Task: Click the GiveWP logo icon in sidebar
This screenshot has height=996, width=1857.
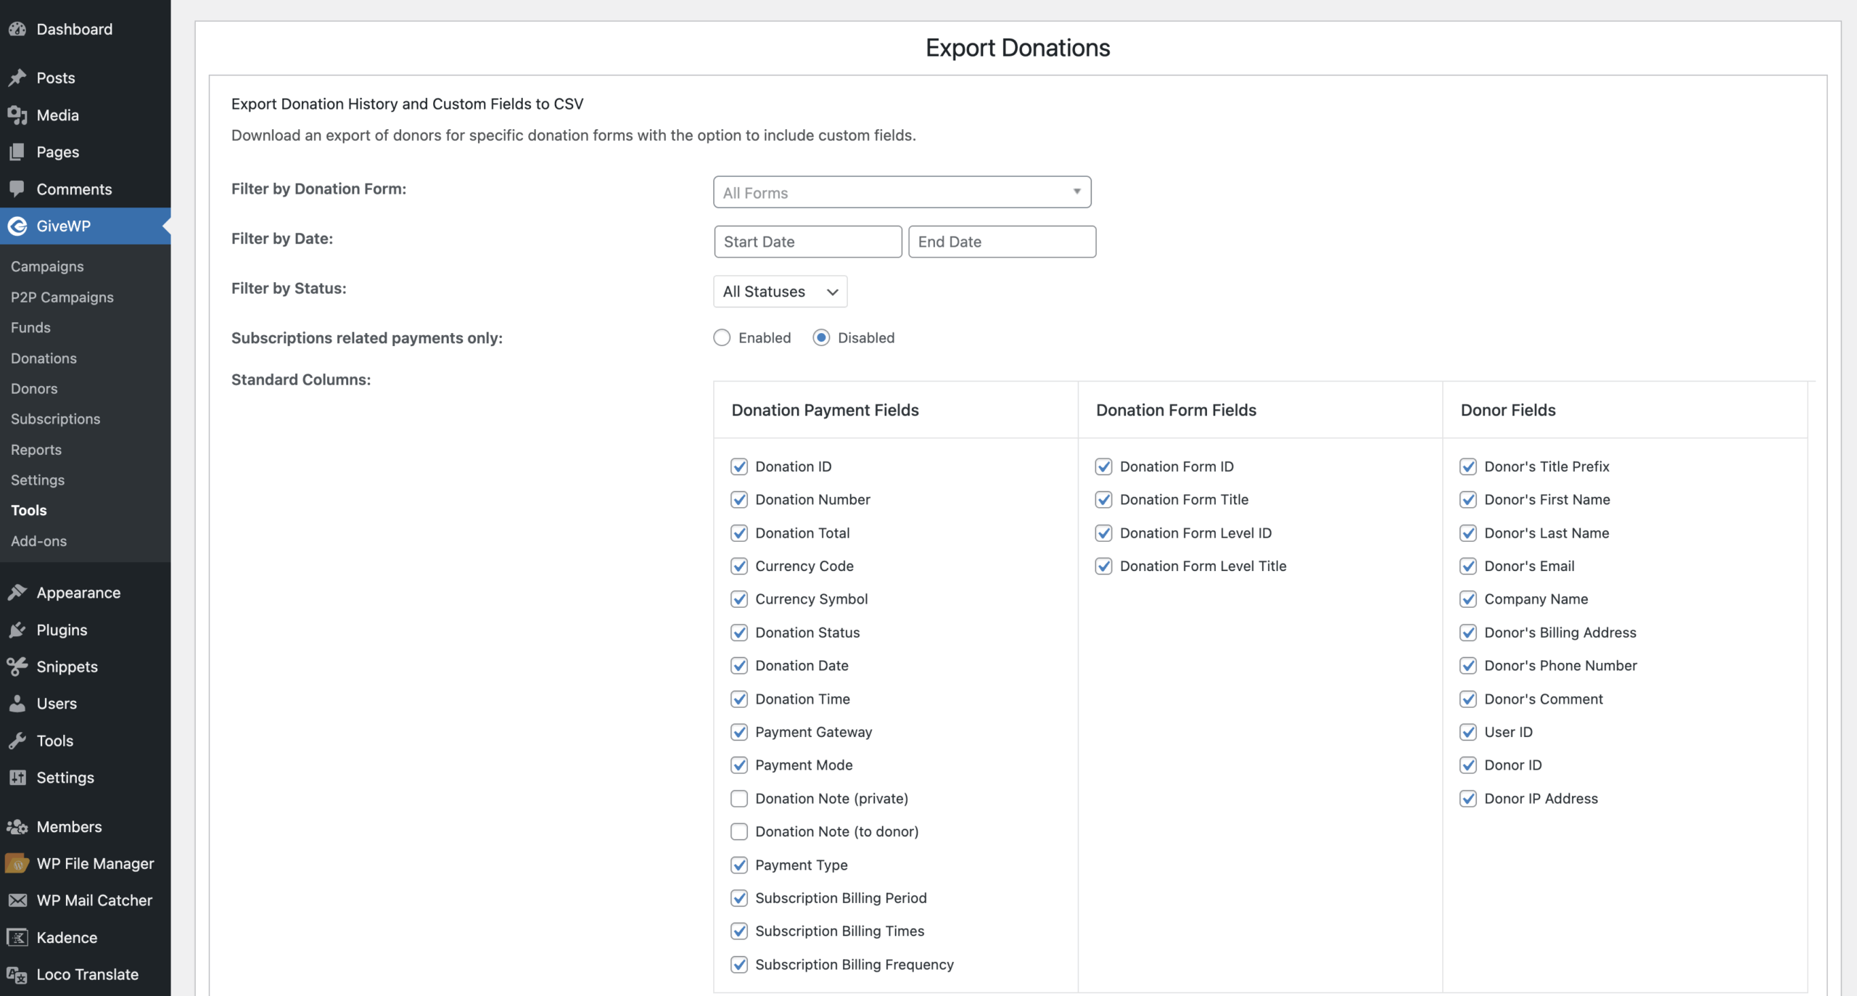Action: pyautogui.click(x=18, y=226)
